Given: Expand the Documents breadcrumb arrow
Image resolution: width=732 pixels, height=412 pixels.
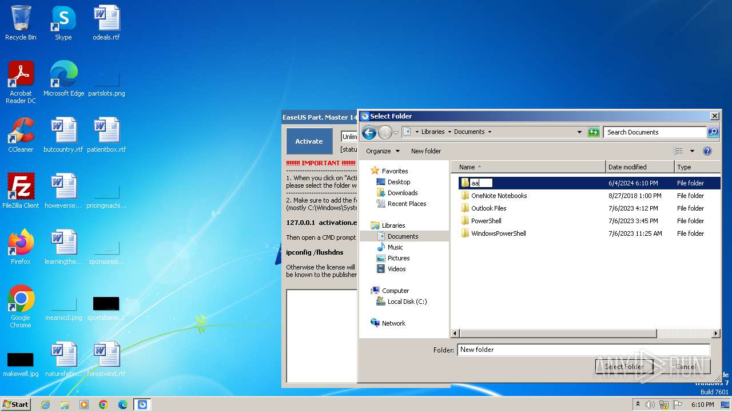Looking at the screenshot, I should [490, 132].
